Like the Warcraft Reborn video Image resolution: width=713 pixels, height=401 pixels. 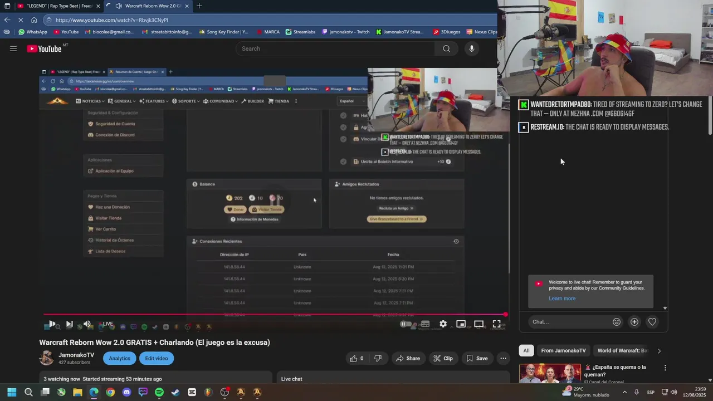pos(356,358)
